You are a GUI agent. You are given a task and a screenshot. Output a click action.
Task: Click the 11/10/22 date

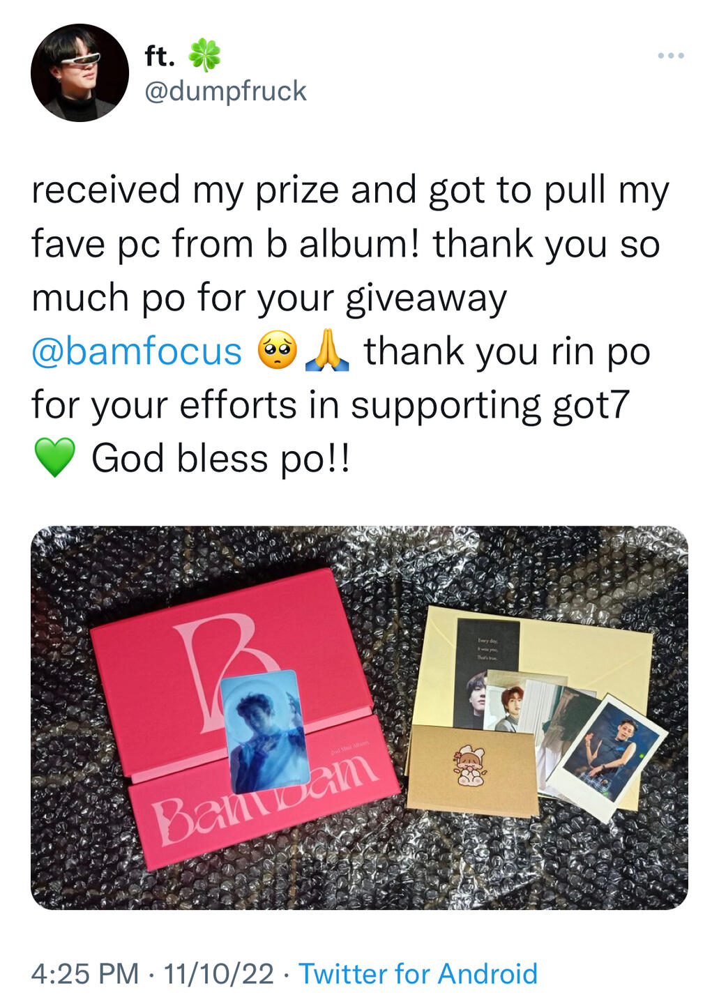[218, 973]
